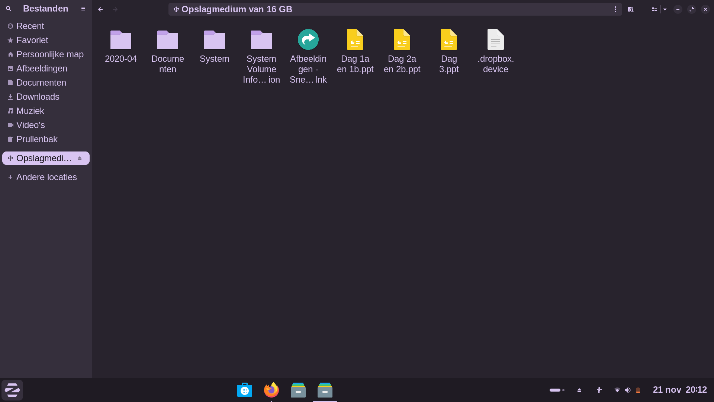
Task: Open the path bar three-dot menu
Action: (615, 9)
